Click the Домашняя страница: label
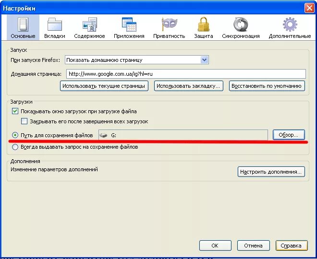 click(x=36, y=74)
